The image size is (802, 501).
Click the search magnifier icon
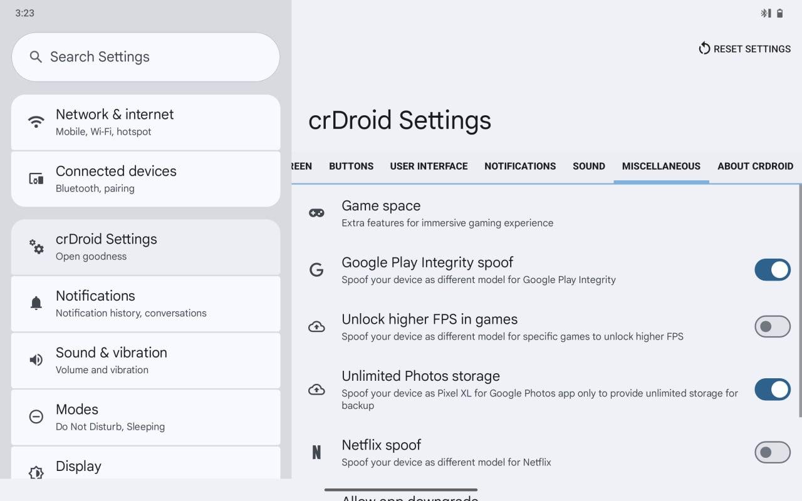click(36, 57)
